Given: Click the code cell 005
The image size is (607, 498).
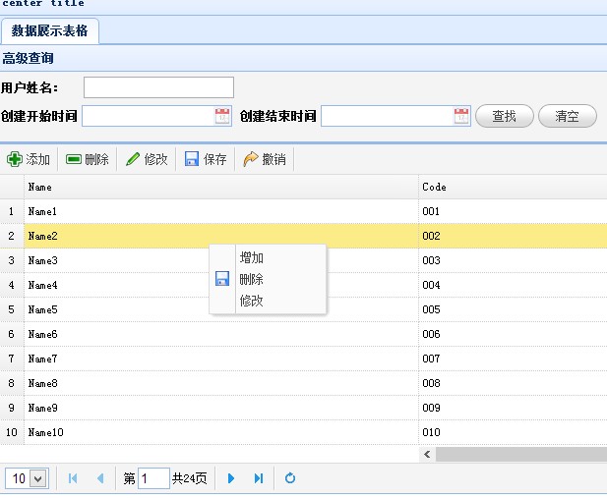Looking at the screenshot, I should (513, 309).
